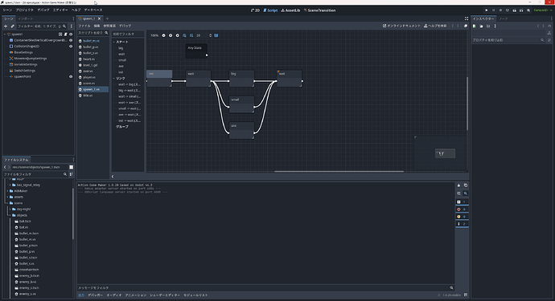Search help with ヘルプを検索 button
This screenshot has width=555, height=301.
(x=435, y=26)
